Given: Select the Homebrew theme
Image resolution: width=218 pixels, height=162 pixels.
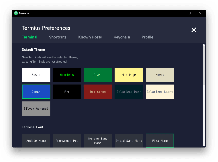Looking at the screenshot, I should [x=67, y=75].
